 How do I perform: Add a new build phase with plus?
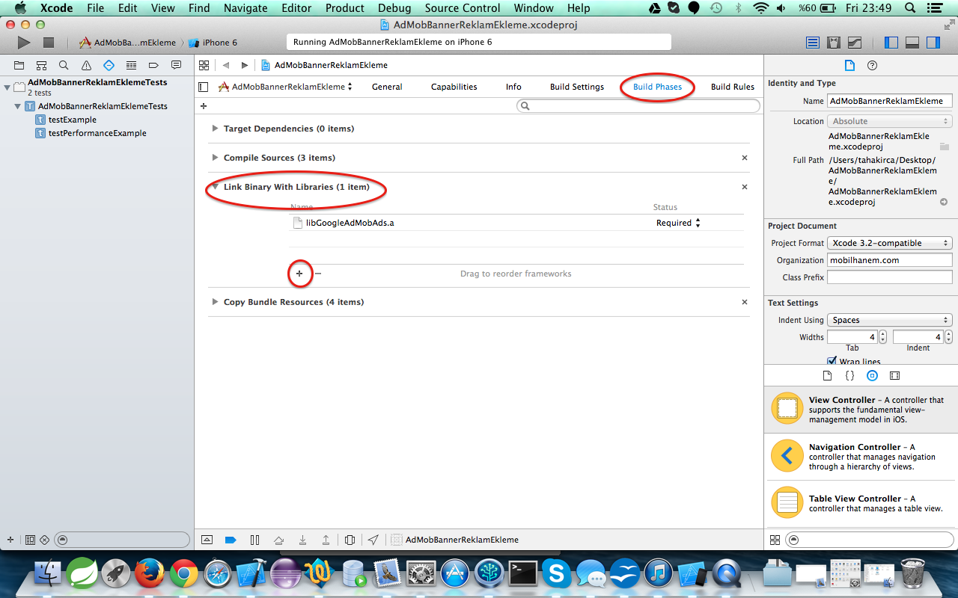coord(204,106)
